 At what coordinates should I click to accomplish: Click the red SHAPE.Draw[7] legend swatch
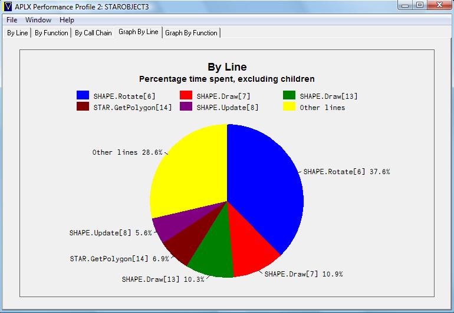click(x=186, y=95)
